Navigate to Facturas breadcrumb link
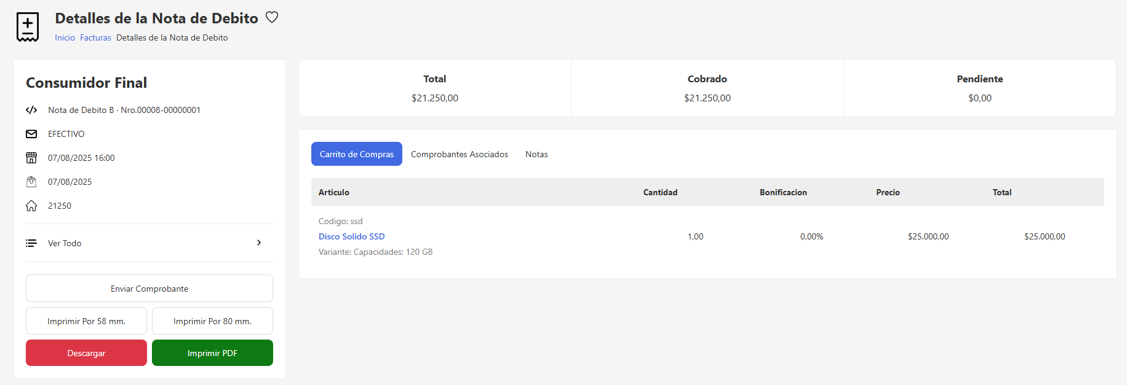This screenshot has width=1127, height=385. [95, 37]
